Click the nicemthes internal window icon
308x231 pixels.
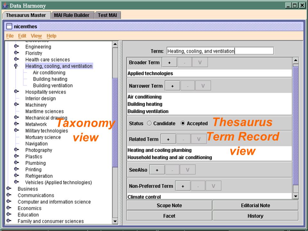(9, 26)
